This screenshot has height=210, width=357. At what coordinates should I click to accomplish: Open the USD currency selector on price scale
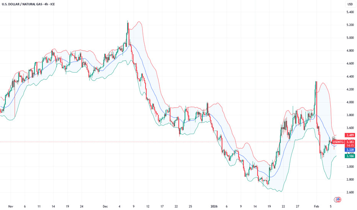(350, 4)
